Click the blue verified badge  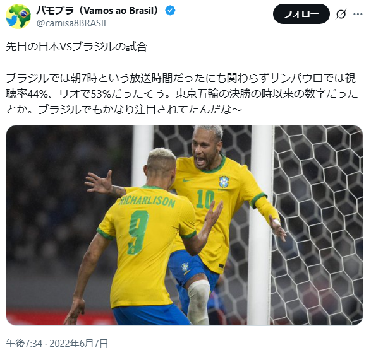pyautogui.click(x=170, y=11)
